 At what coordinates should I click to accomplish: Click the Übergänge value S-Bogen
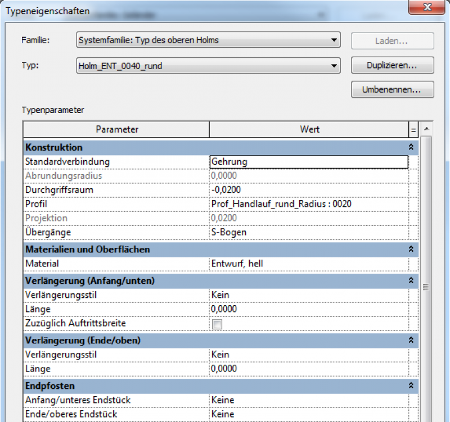pyautogui.click(x=308, y=232)
